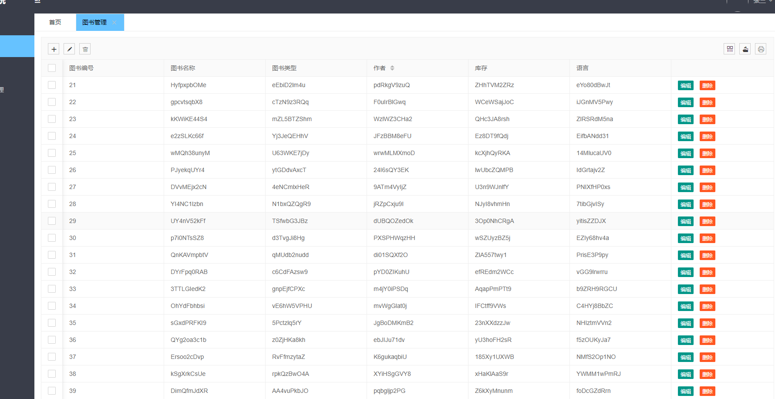Click 编辑 for row 21
Image resolution: width=775 pixels, height=399 pixels.
tap(686, 85)
